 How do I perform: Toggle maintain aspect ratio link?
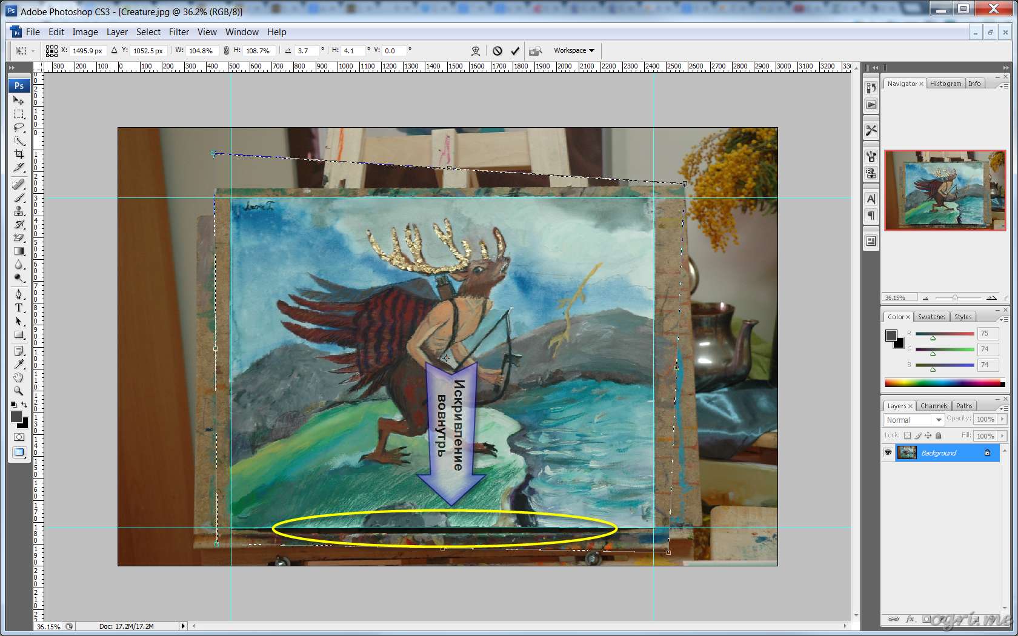[x=226, y=51]
